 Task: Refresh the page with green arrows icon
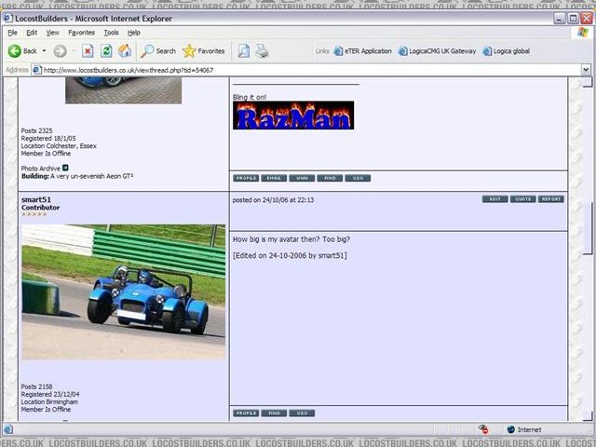tap(106, 51)
